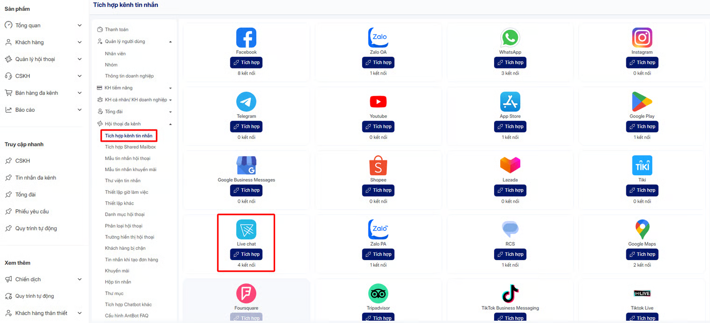The height and width of the screenshot is (323, 710).
Task: Click Tích hợp button under Lazada
Action: click(510, 190)
